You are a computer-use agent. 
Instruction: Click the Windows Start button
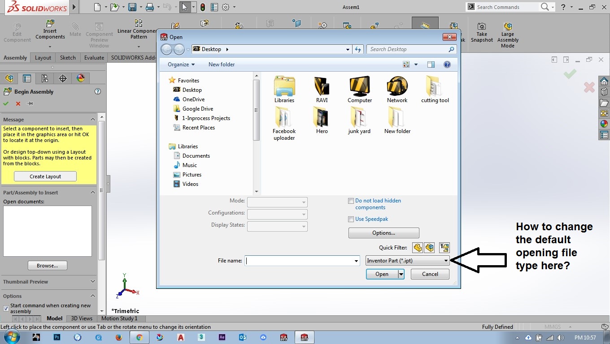(12, 337)
